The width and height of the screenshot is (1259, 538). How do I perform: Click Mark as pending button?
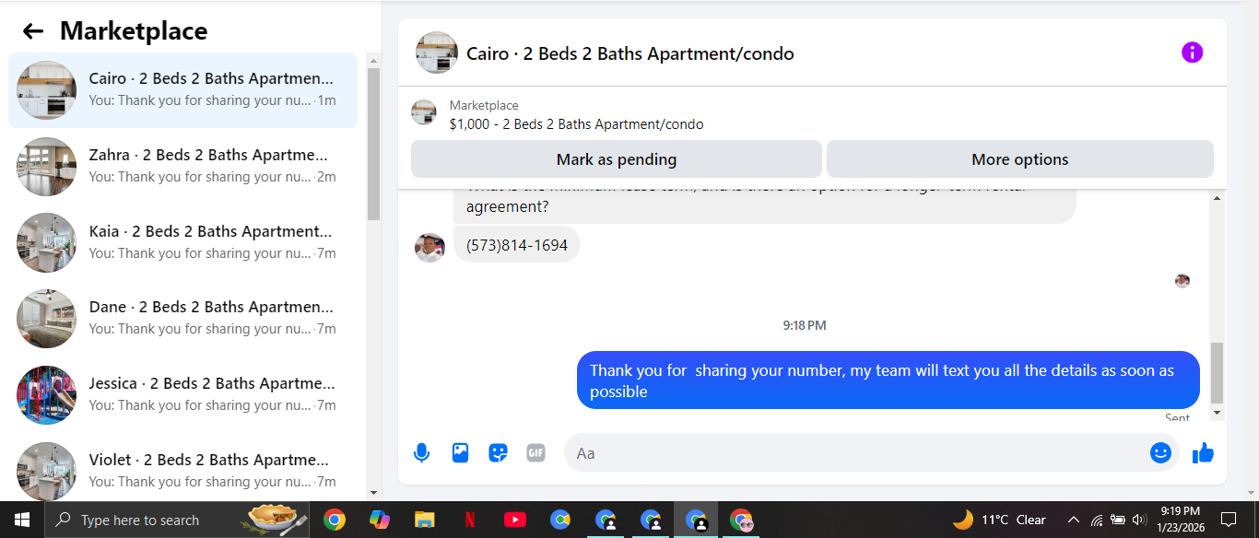617,159
